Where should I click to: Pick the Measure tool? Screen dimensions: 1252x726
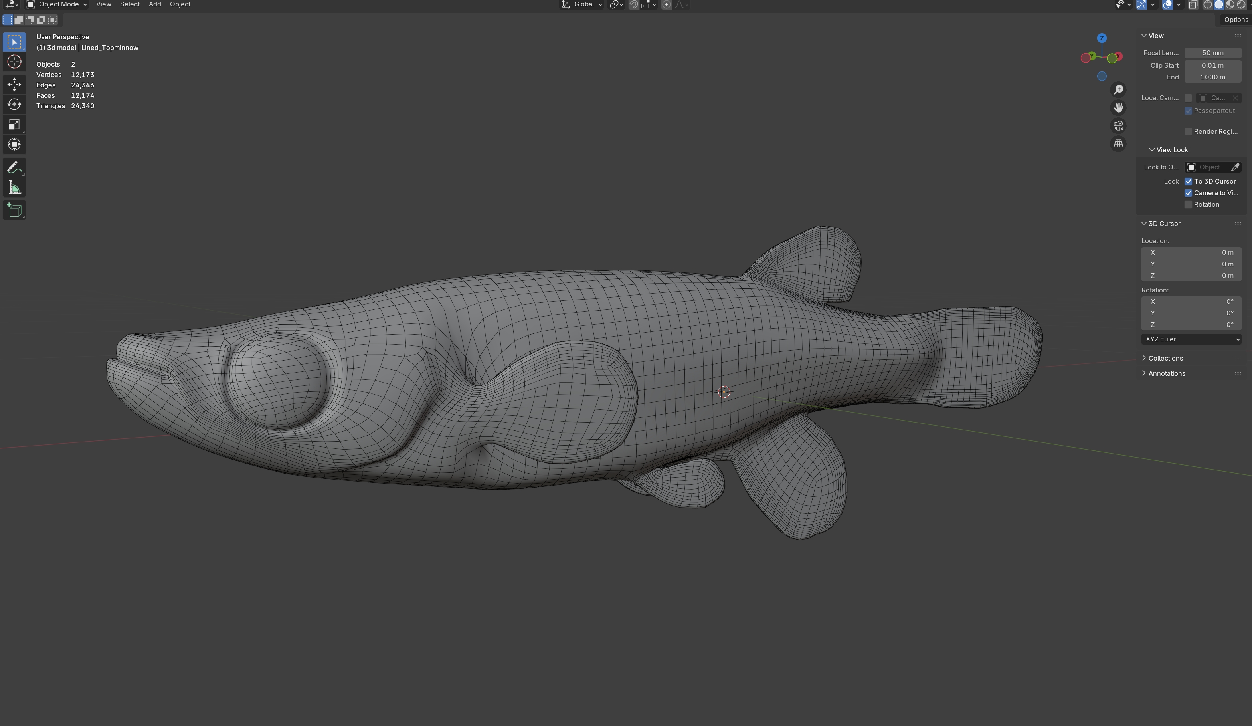click(14, 188)
